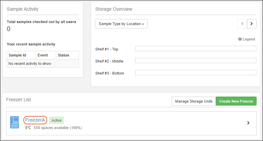Click the Manage Storage Units button

click(x=194, y=101)
